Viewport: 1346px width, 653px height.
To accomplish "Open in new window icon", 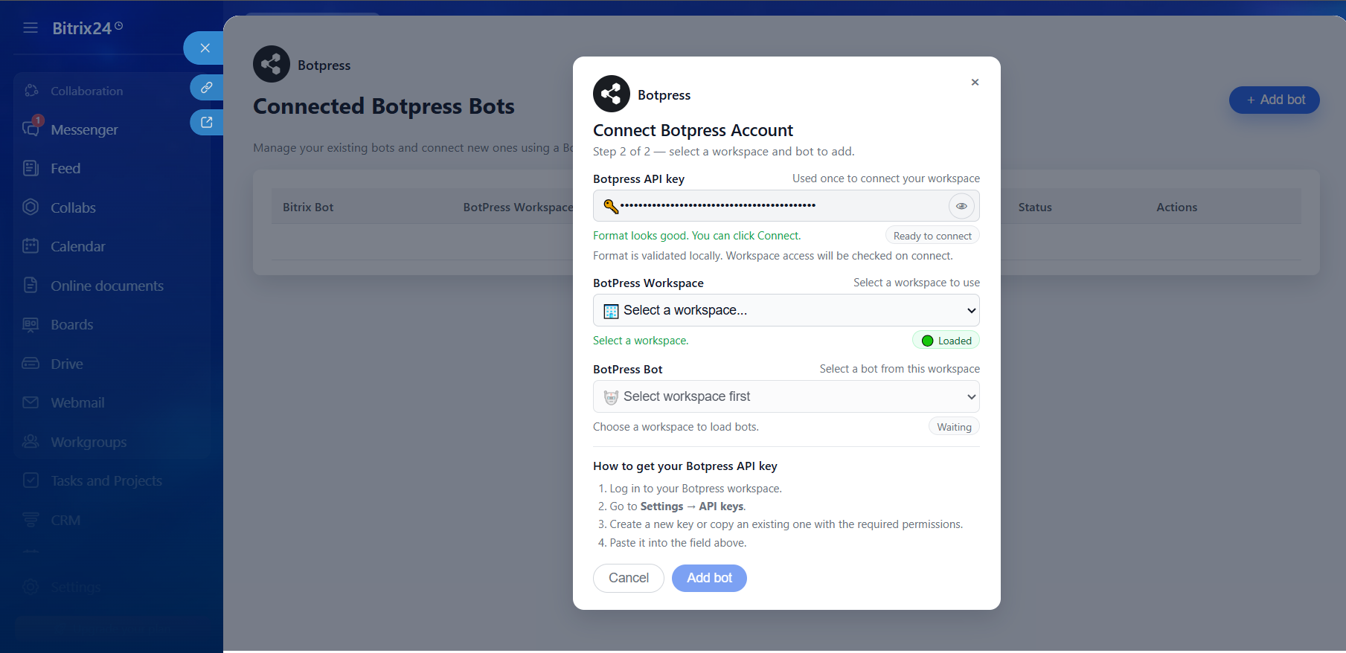I will 206,123.
